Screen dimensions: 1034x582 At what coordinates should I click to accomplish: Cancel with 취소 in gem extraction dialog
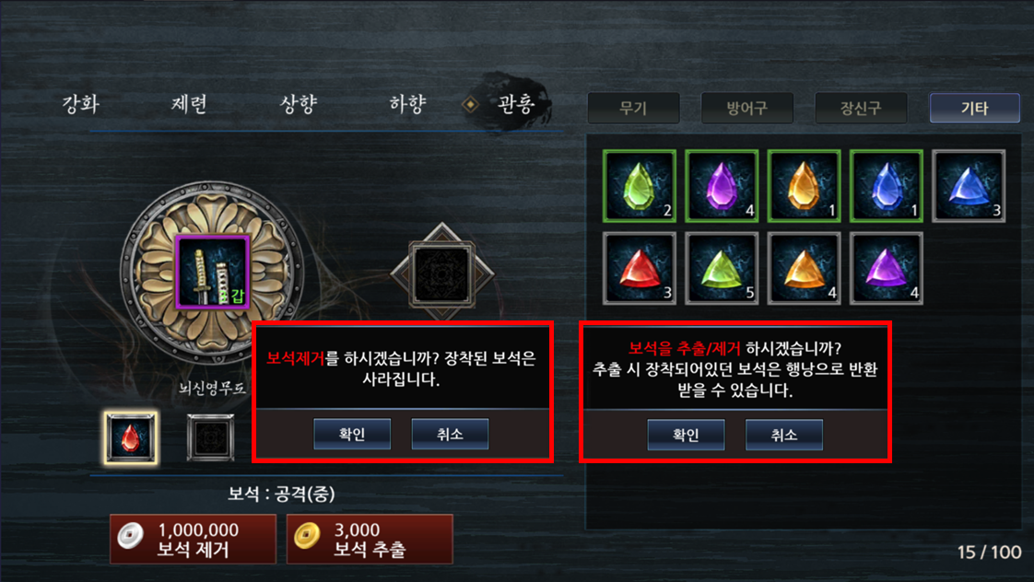point(784,435)
